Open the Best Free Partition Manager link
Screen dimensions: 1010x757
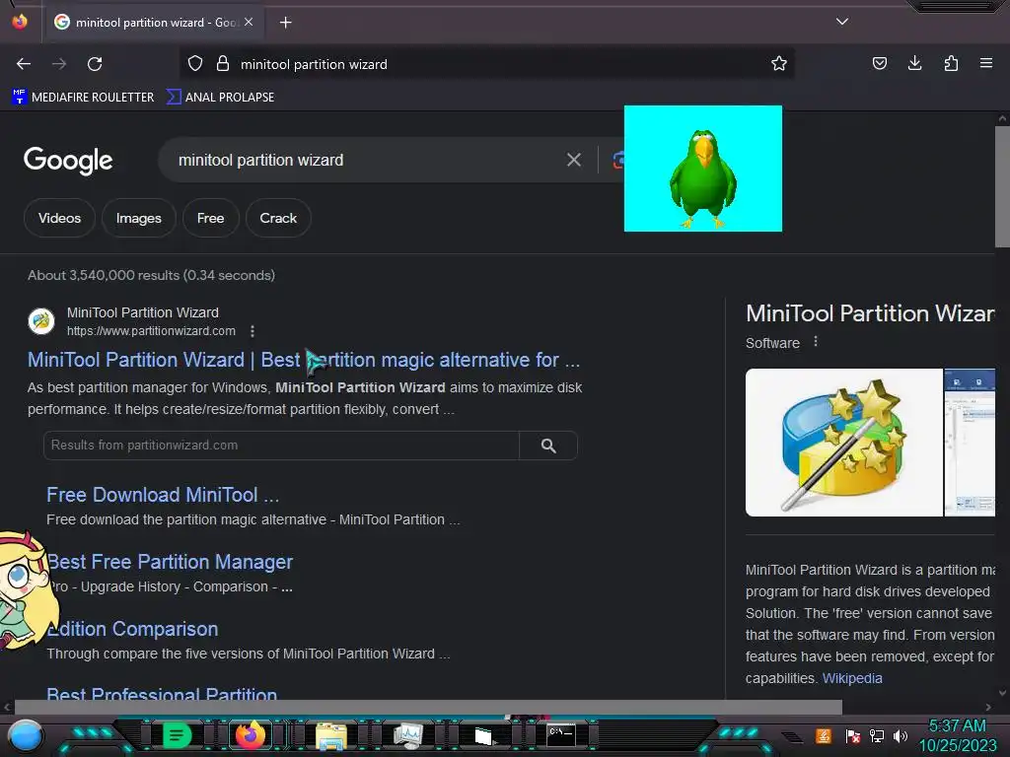click(x=170, y=562)
